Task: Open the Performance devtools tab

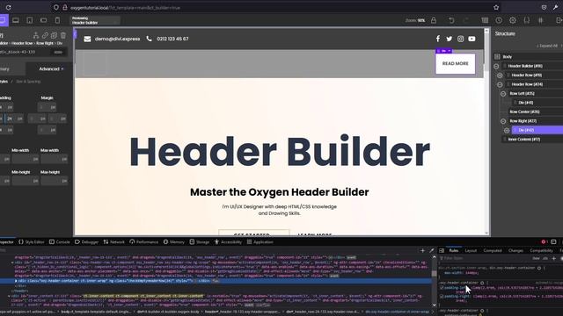Action: pos(143,242)
